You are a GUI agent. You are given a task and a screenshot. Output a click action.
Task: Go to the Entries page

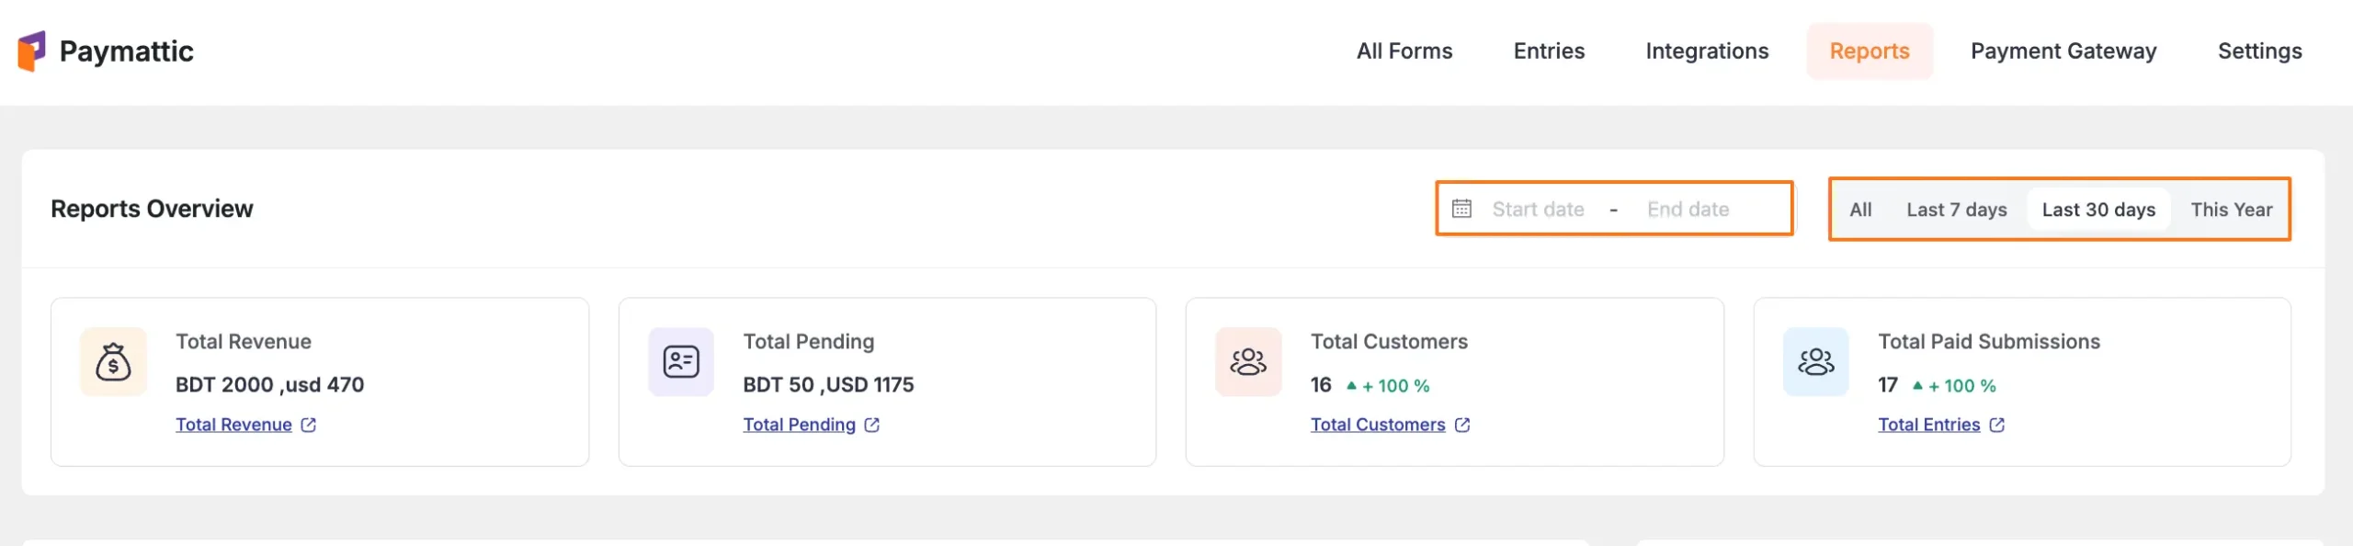pos(1549,51)
